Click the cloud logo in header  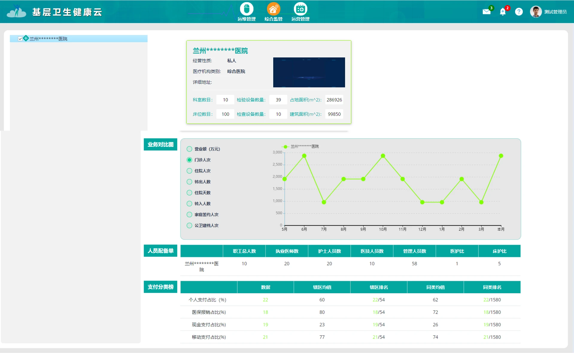17,11
